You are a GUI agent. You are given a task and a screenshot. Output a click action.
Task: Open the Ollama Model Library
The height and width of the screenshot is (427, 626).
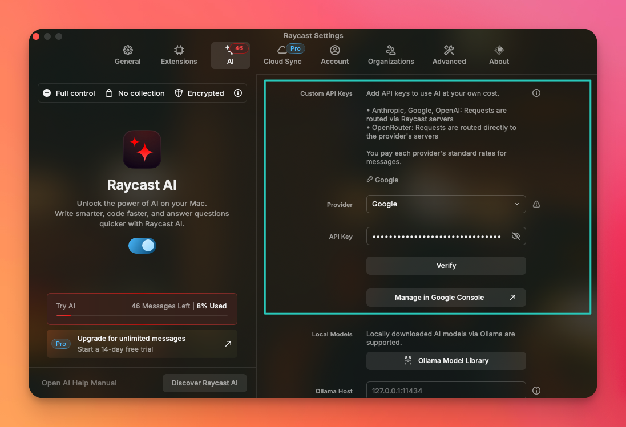pos(446,361)
